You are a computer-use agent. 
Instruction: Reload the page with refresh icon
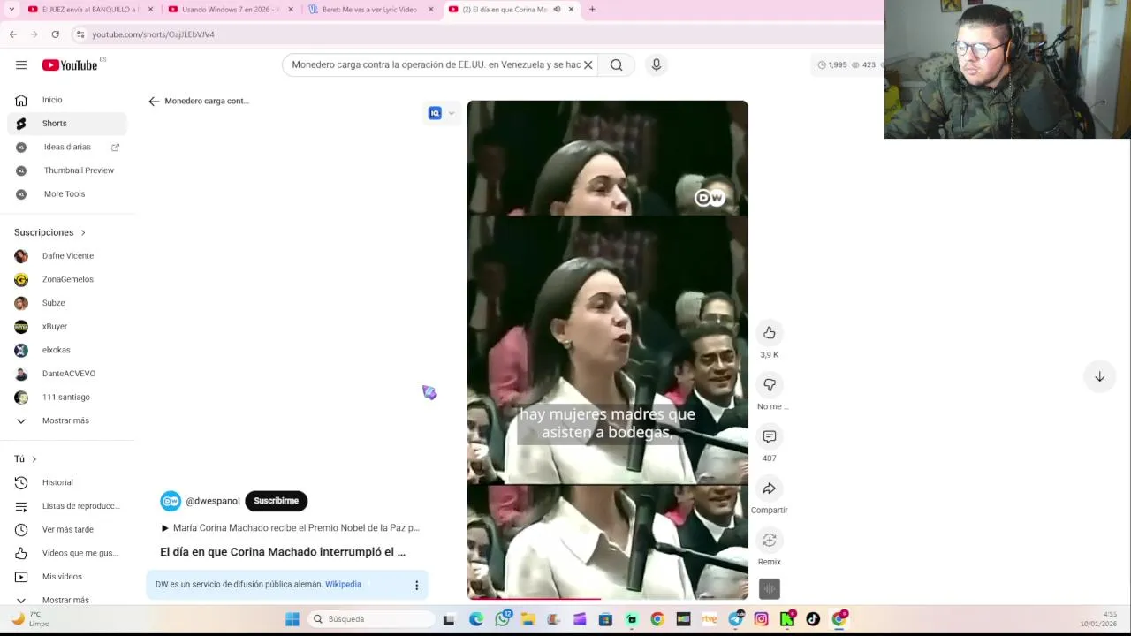(55, 34)
